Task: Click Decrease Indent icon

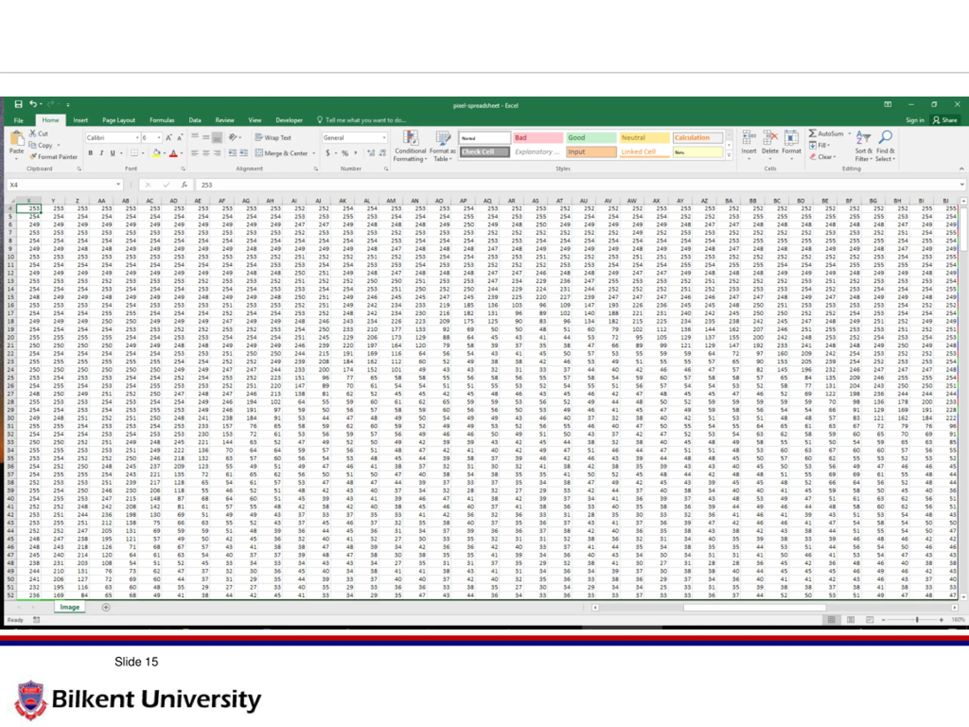Action: pos(233,153)
